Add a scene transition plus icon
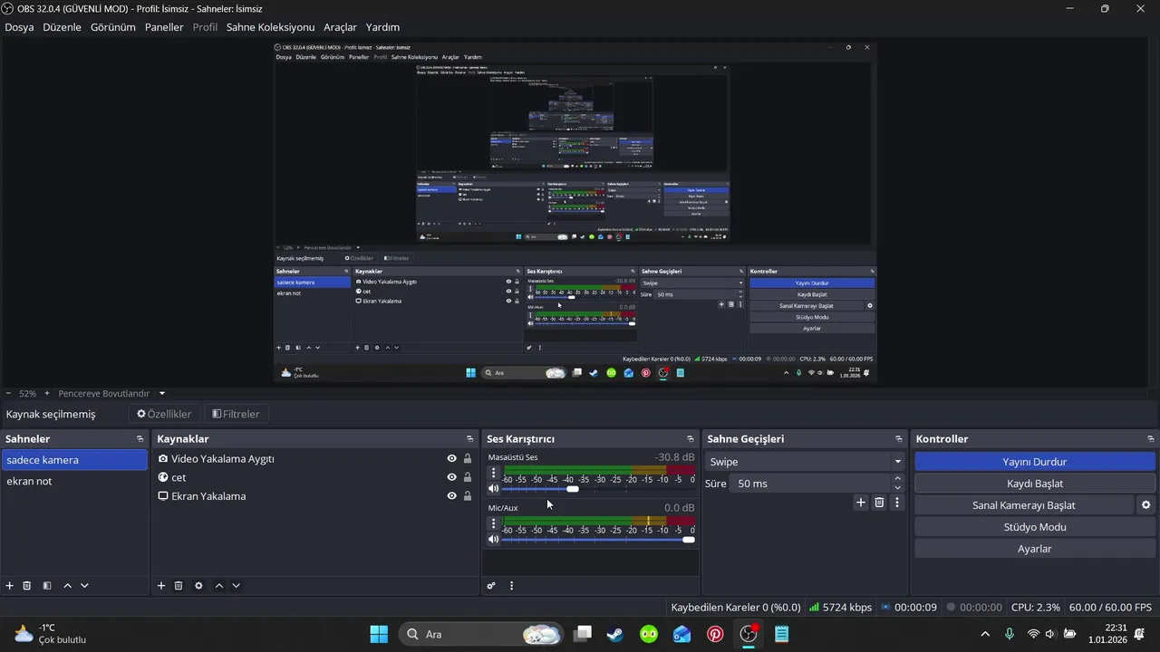This screenshot has width=1160, height=652. (861, 503)
